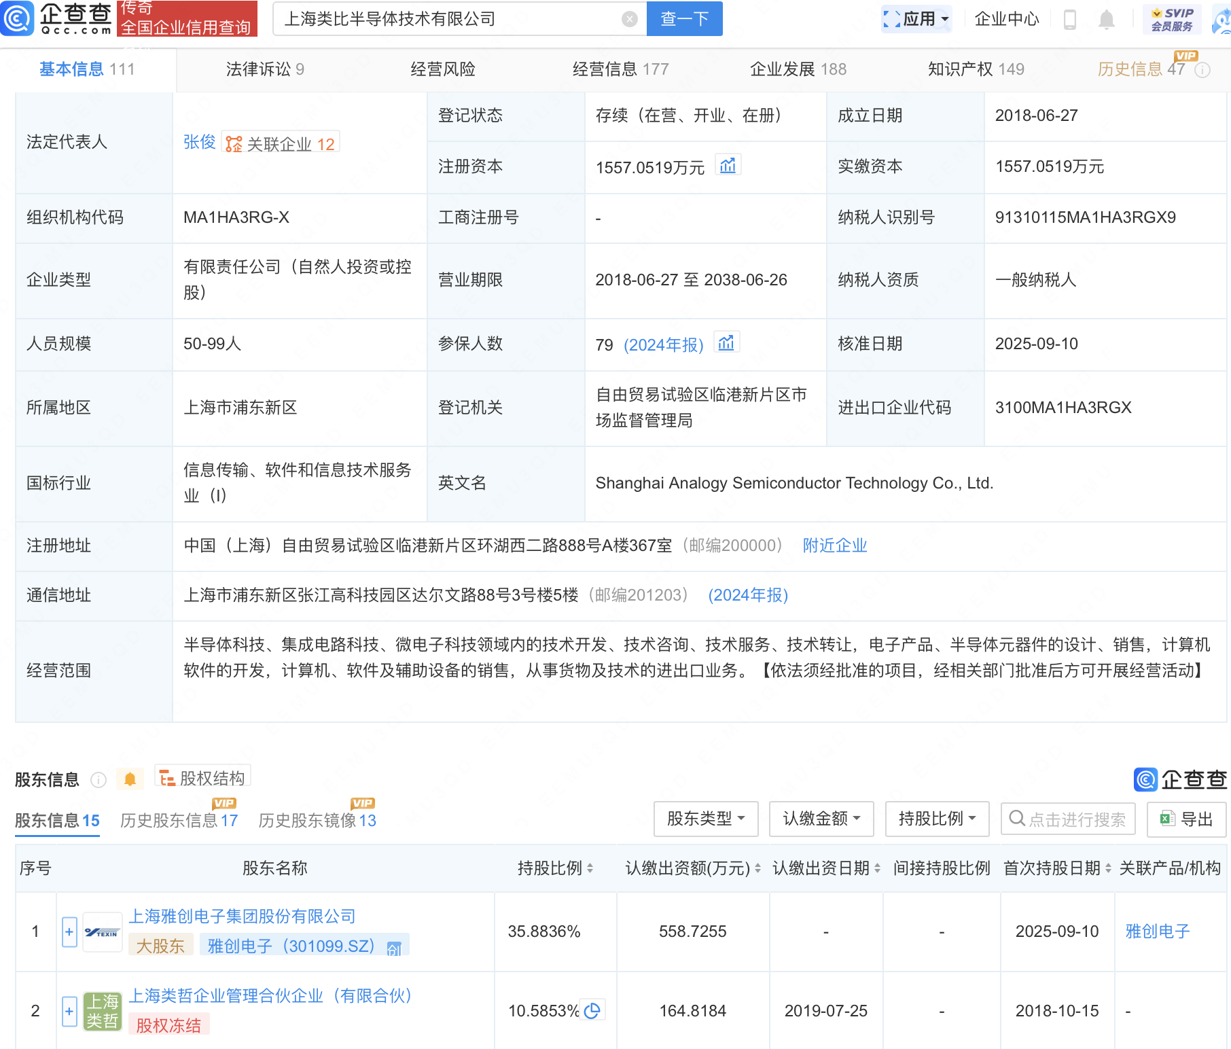Open 认缴金额 filter dropdown
Image resolution: width=1231 pixels, height=1049 pixels.
(x=821, y=819)
